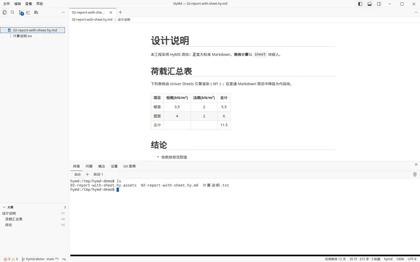
Task: Switch to the 终端 panel tab
Action: coord(76,166)
